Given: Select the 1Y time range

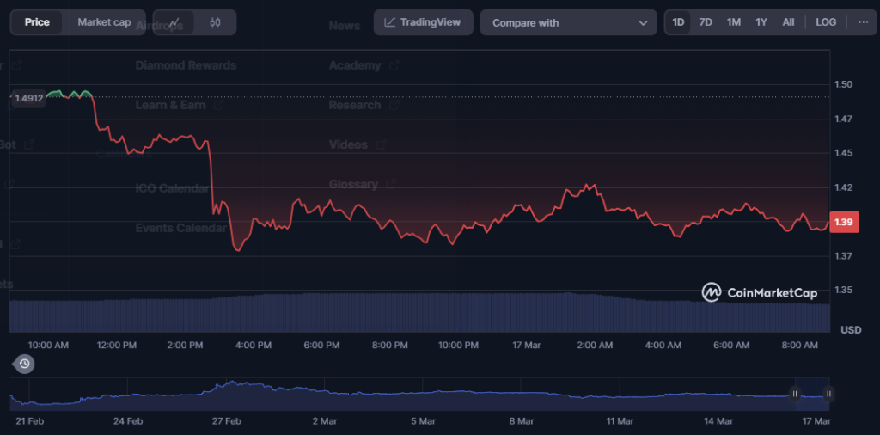Looking at the screenshot, I should coord(761,22).
